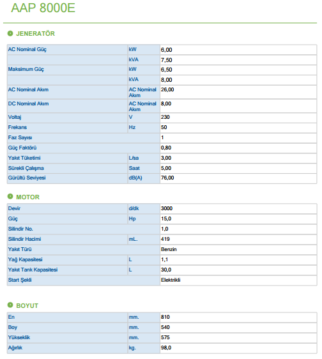Image resolution: width=322 pixels, height=359 pixels.
Task: Select the Start Şekli value Elektrikli
Action: coord(171,280)
